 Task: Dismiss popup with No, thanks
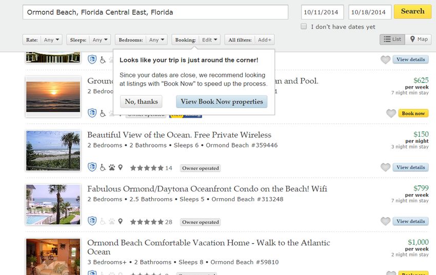coord(141,101)
